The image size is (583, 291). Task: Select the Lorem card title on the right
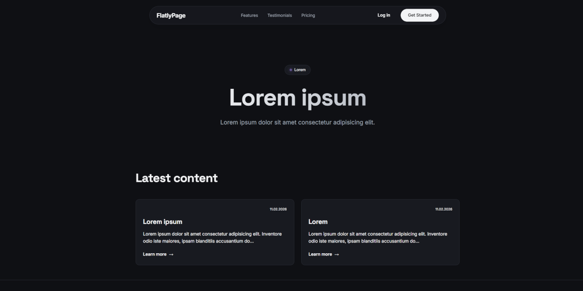pyautogui.click(x=317, y=222)
